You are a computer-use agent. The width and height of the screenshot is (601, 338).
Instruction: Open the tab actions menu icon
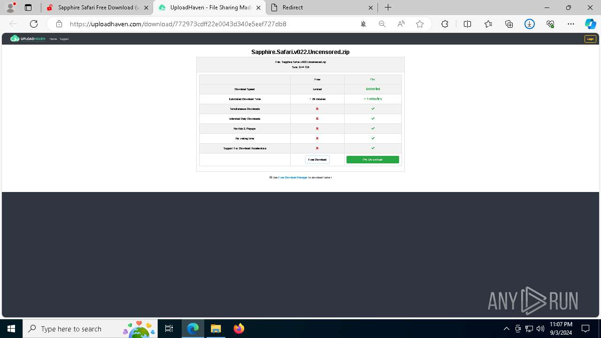[x=28, y=8]
